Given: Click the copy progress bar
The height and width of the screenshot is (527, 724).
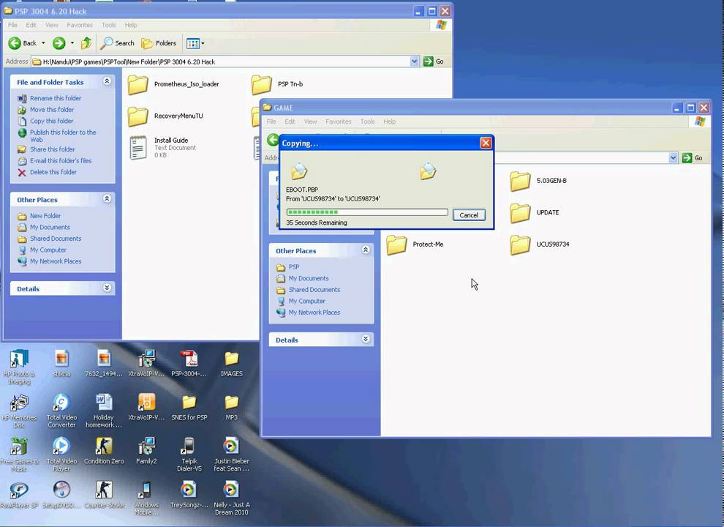Looking at the screenshot, I should tap(367, 212).
